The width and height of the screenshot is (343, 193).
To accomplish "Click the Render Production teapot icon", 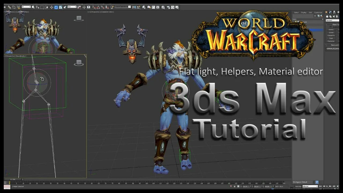I will 177,7.
